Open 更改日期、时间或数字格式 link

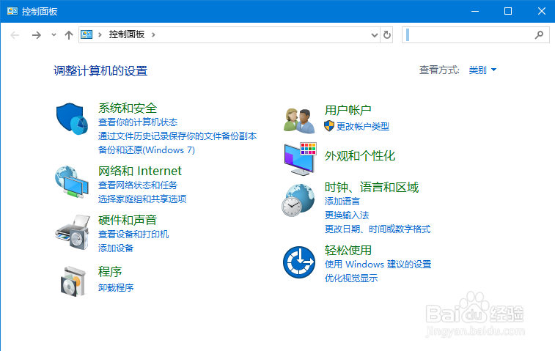[378, 229]
